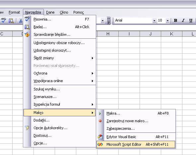Expand the Ochrona submenu
The image size is (196, 155).
point(59,74)
